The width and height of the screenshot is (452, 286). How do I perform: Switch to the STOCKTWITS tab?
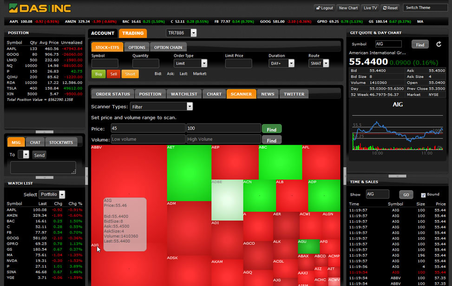(x=61, y=142)
